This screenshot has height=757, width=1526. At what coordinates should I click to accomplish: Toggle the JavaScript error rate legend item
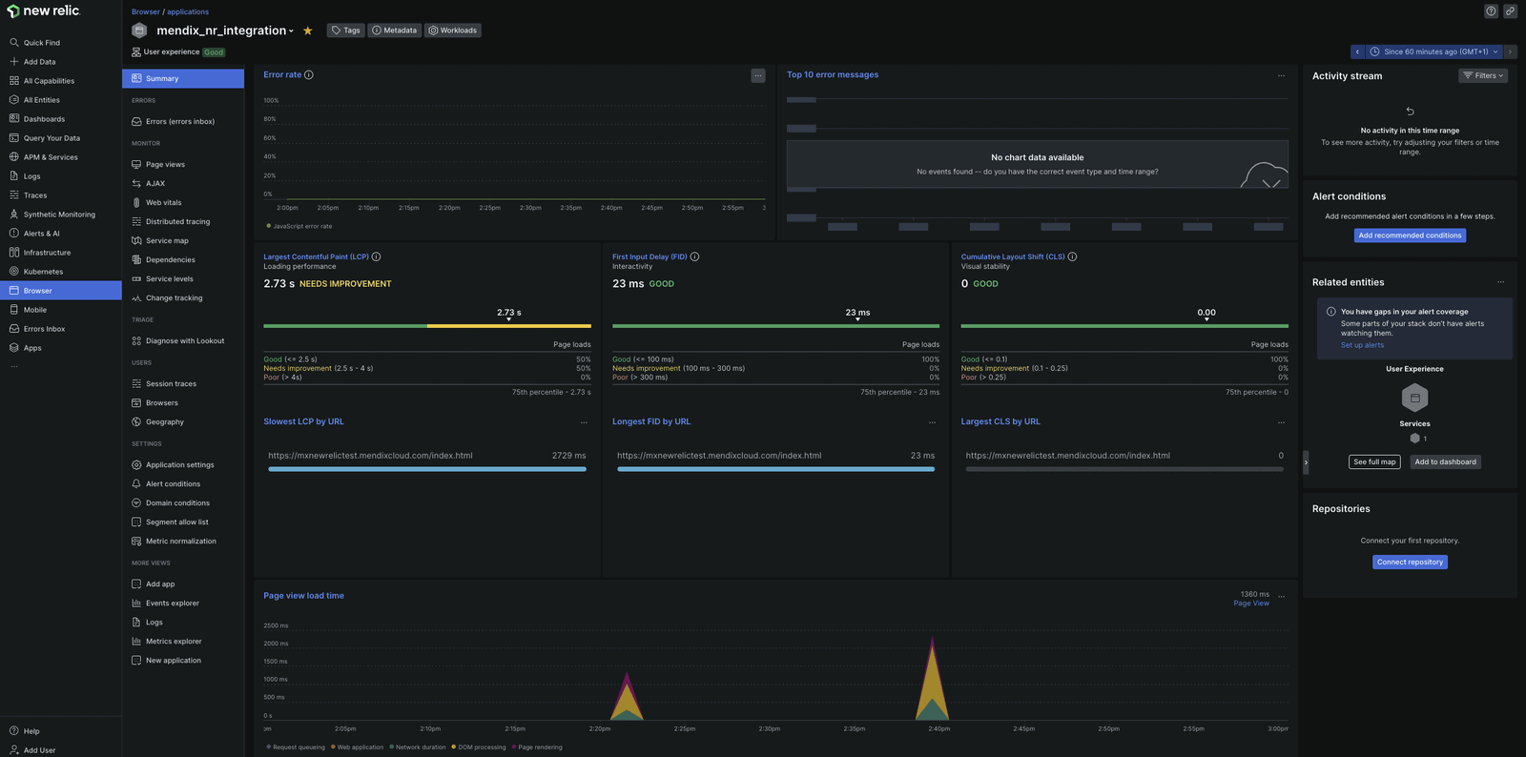299,226
